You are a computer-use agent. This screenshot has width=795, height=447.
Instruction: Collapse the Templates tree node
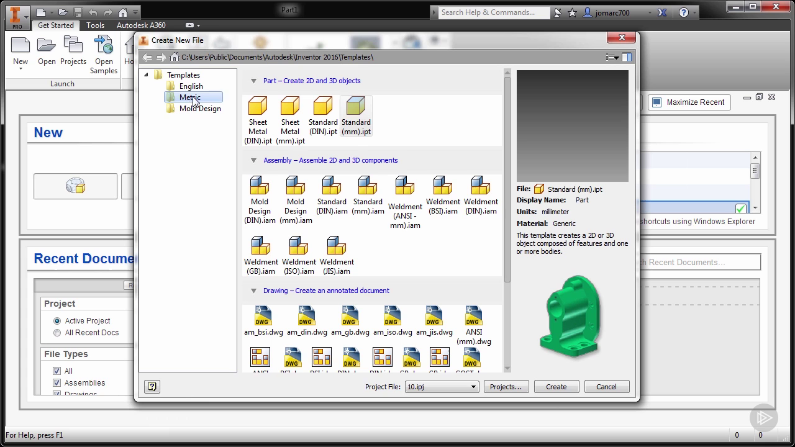tap(147, 75)
